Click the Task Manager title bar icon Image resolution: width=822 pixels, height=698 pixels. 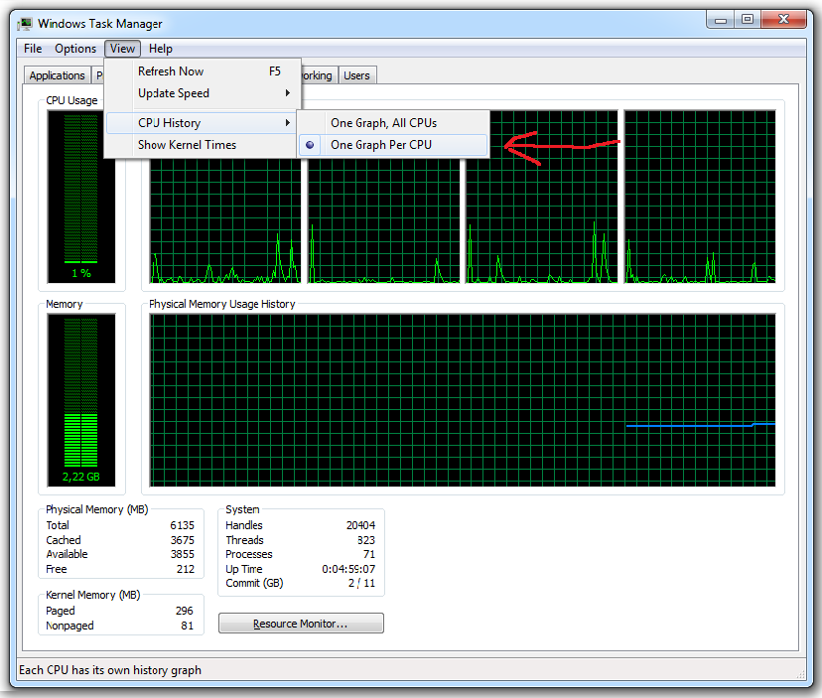click(24, 24)
